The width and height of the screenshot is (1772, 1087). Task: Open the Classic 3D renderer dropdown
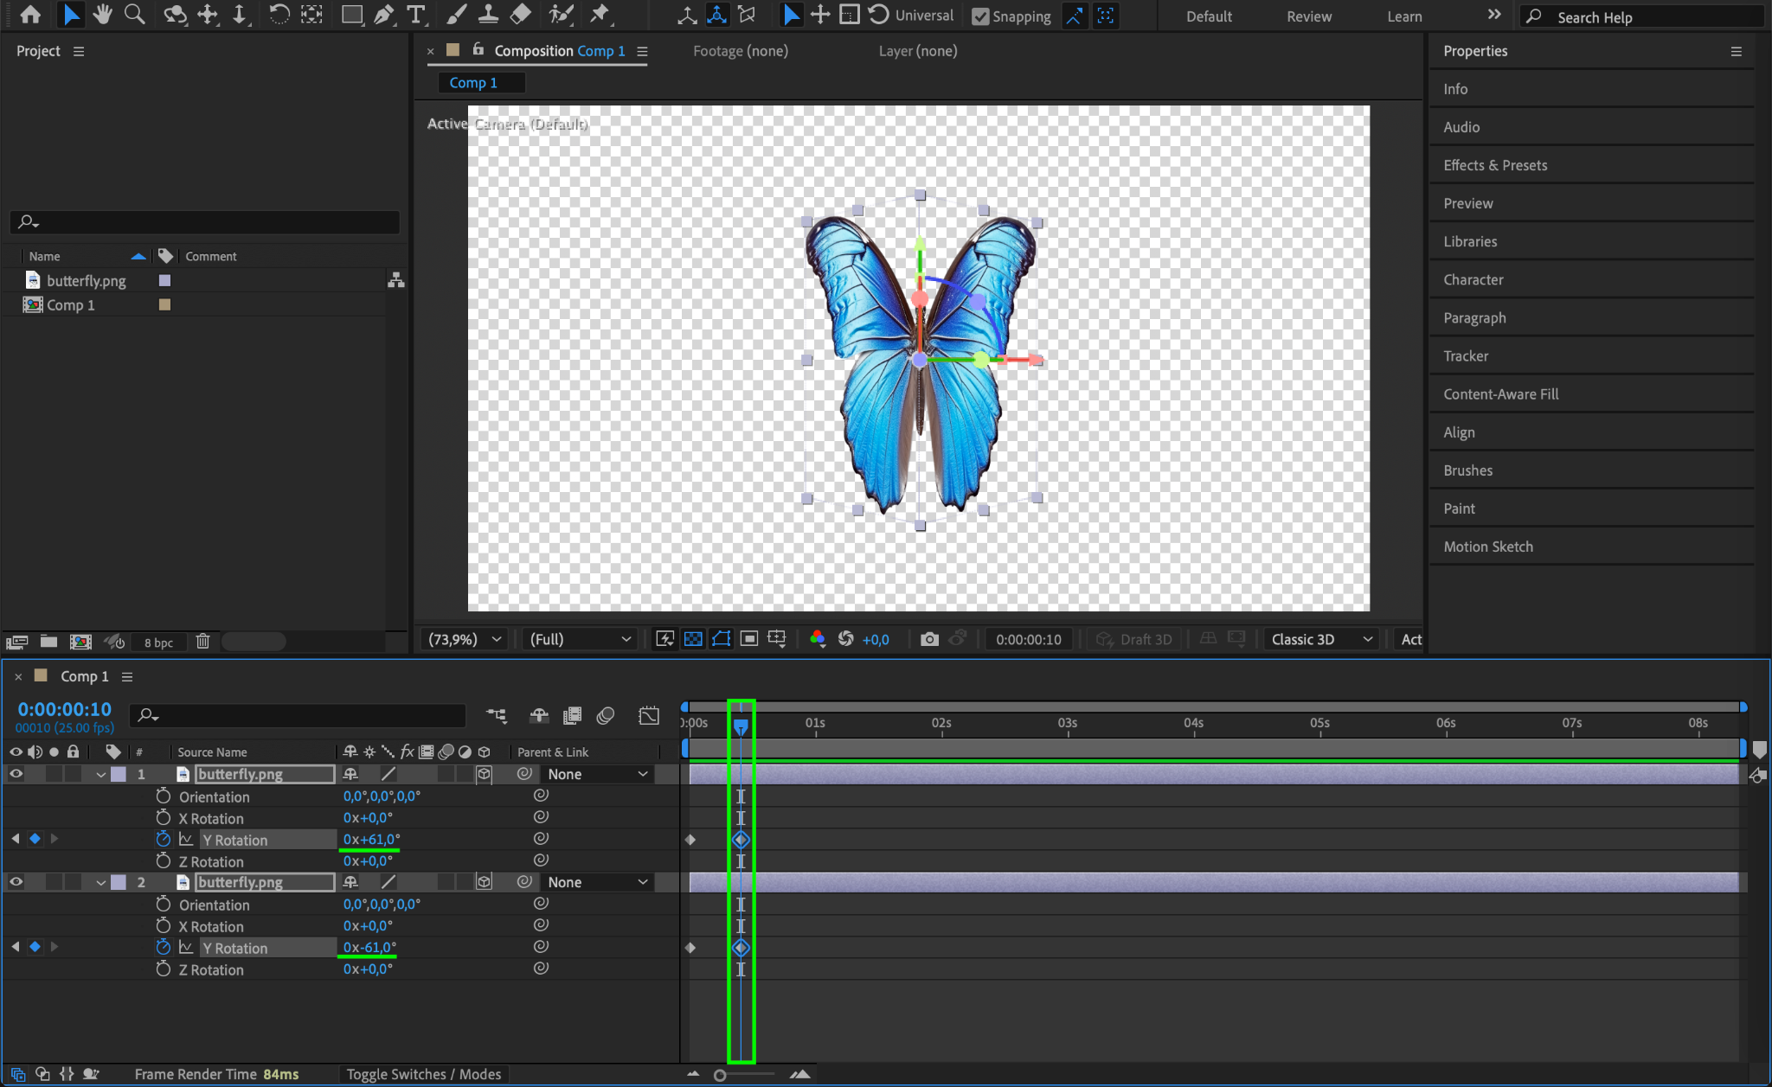pyautogui.click(x=1321, y=639)
